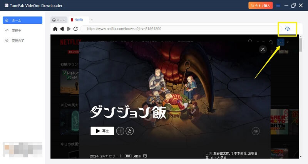Click the HD badge
Screen dimensions: 308x164
[x=128, y=156]
